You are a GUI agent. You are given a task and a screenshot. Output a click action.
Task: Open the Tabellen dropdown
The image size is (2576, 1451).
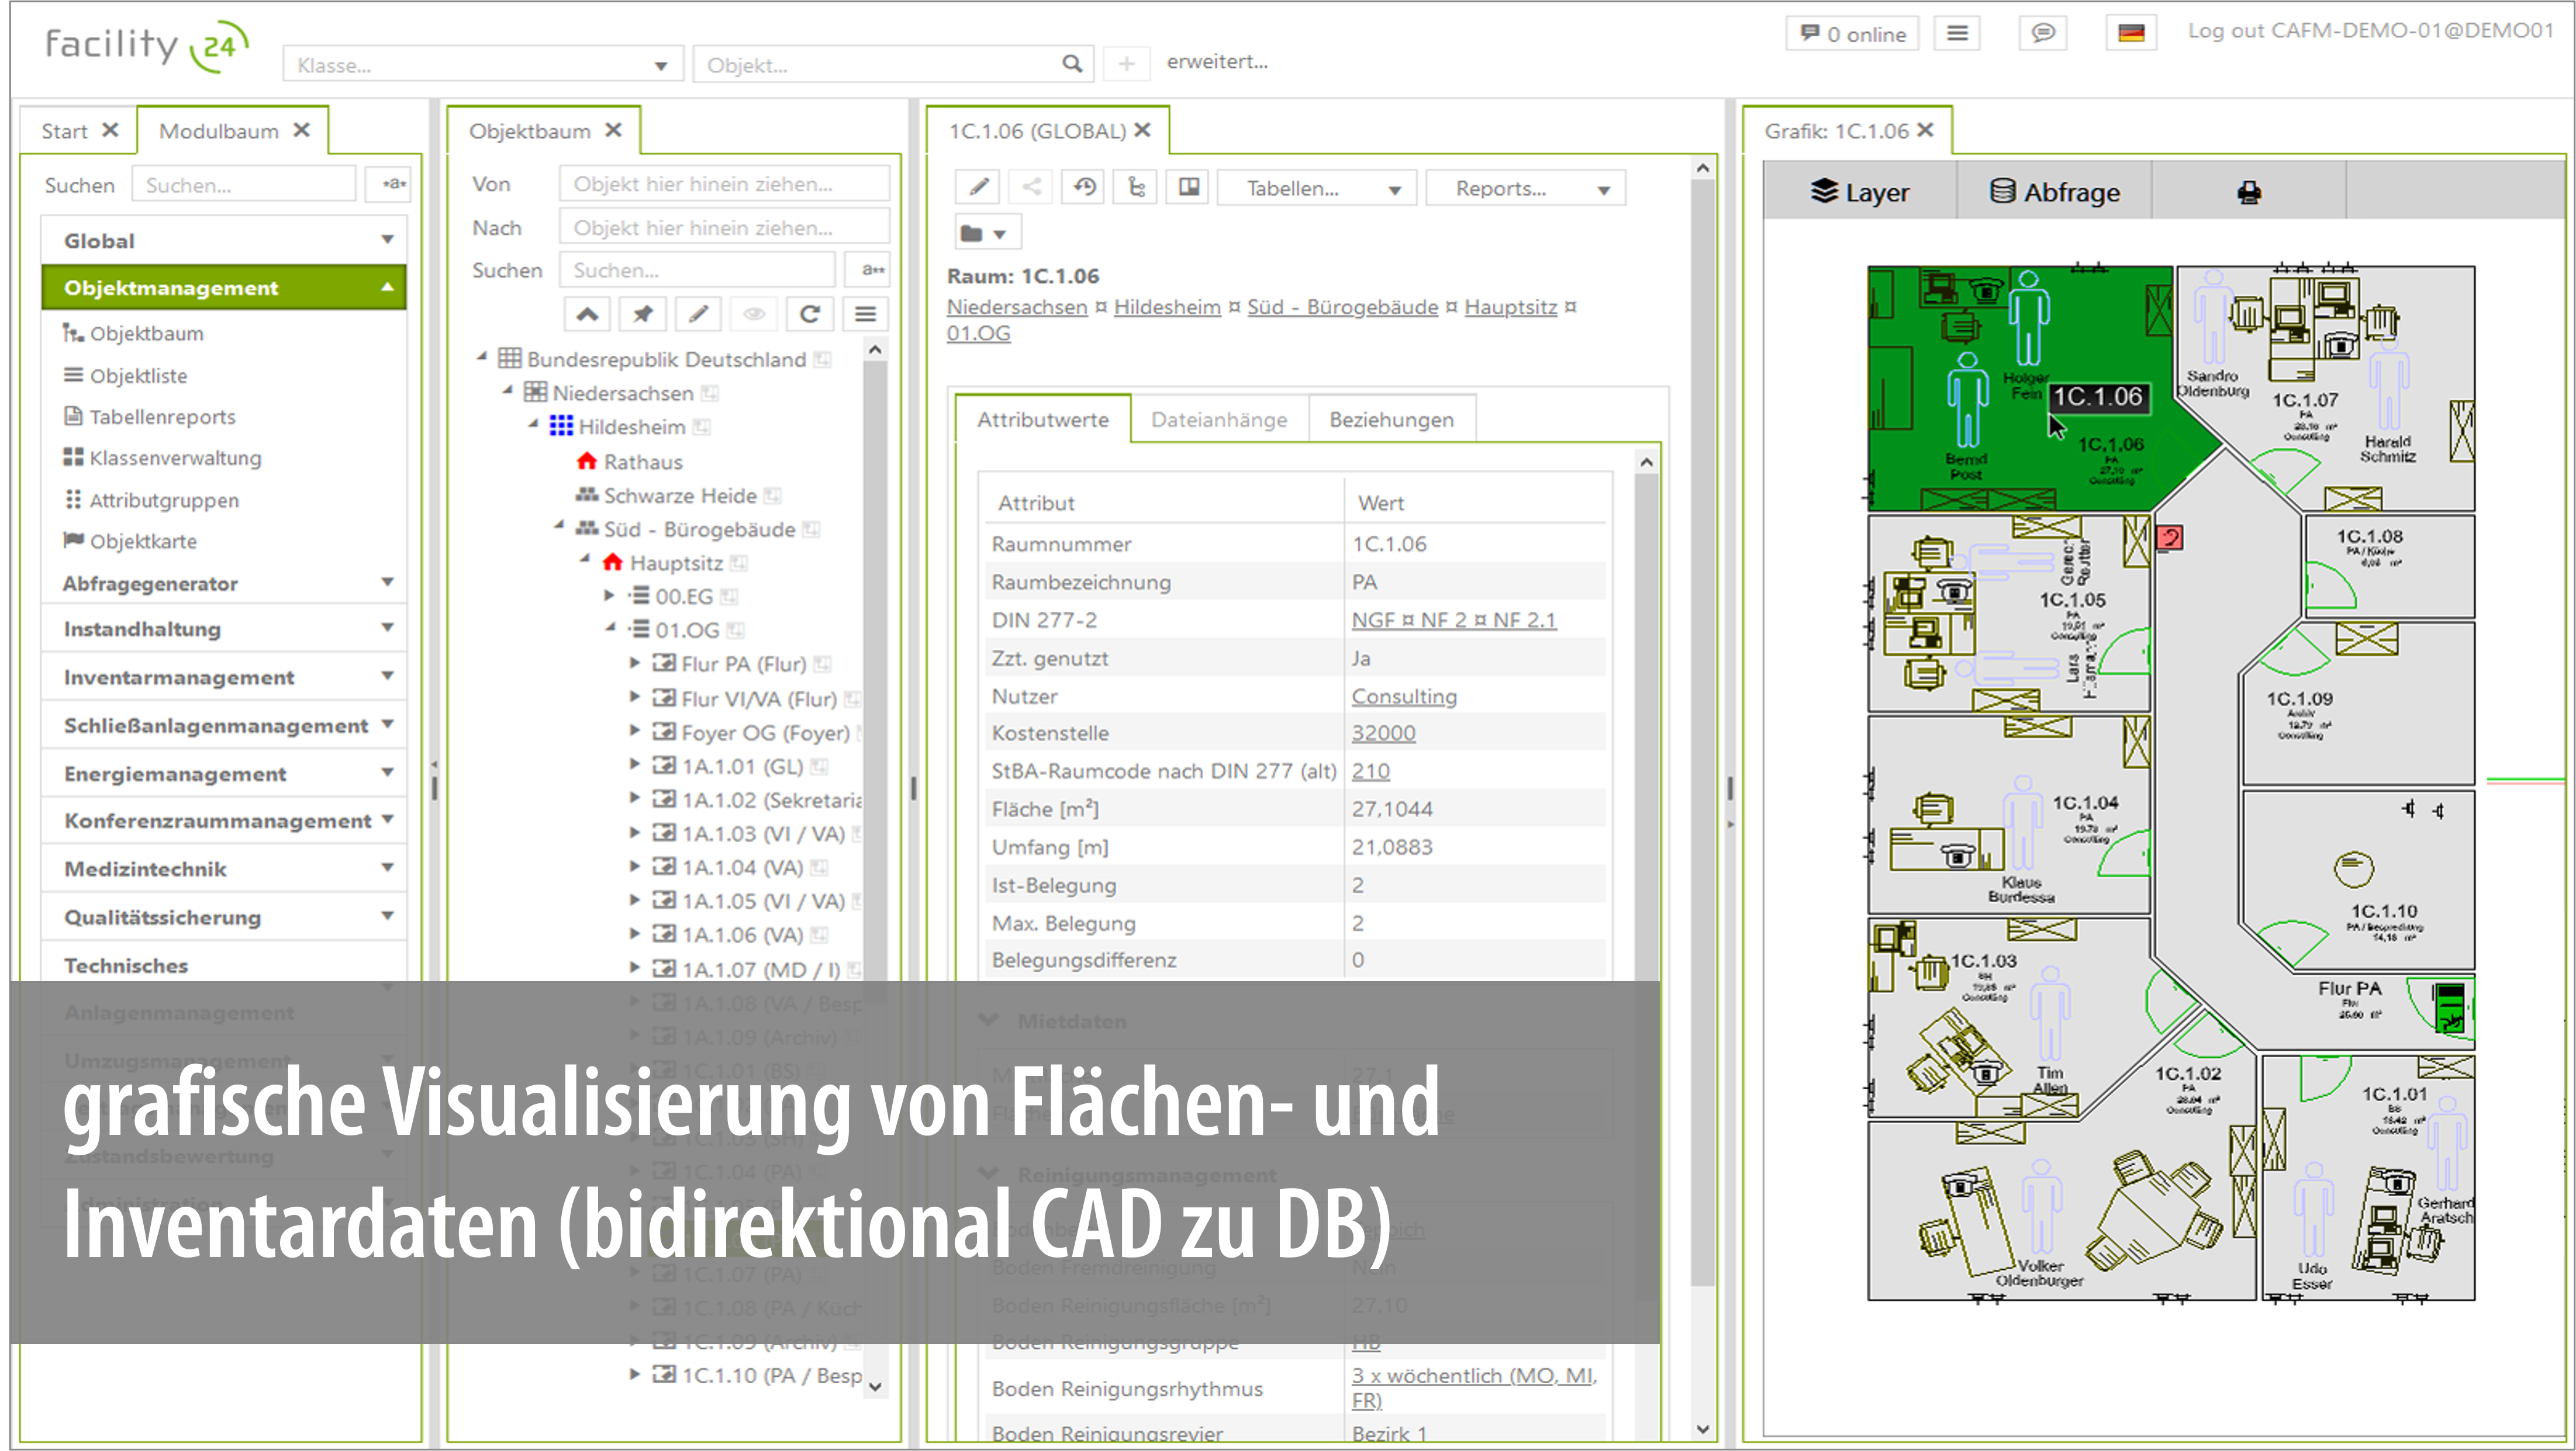click(1317, 189)
